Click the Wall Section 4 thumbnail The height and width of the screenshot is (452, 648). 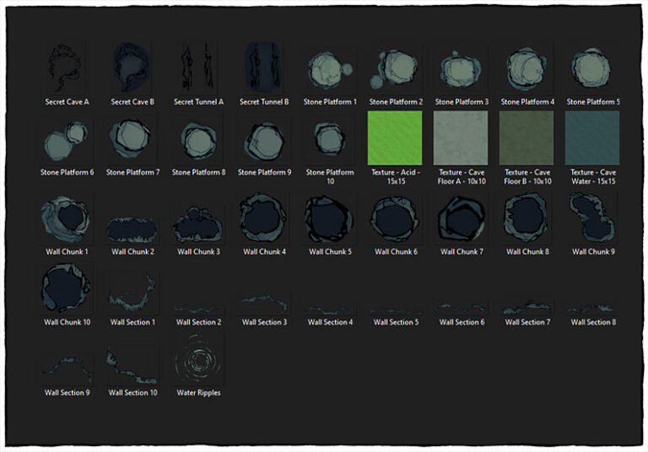(330, 309)
